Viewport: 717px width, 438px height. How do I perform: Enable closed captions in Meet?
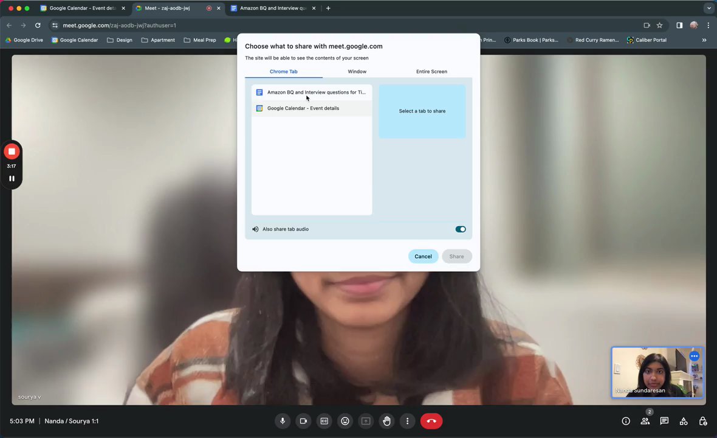click(324, 421)
